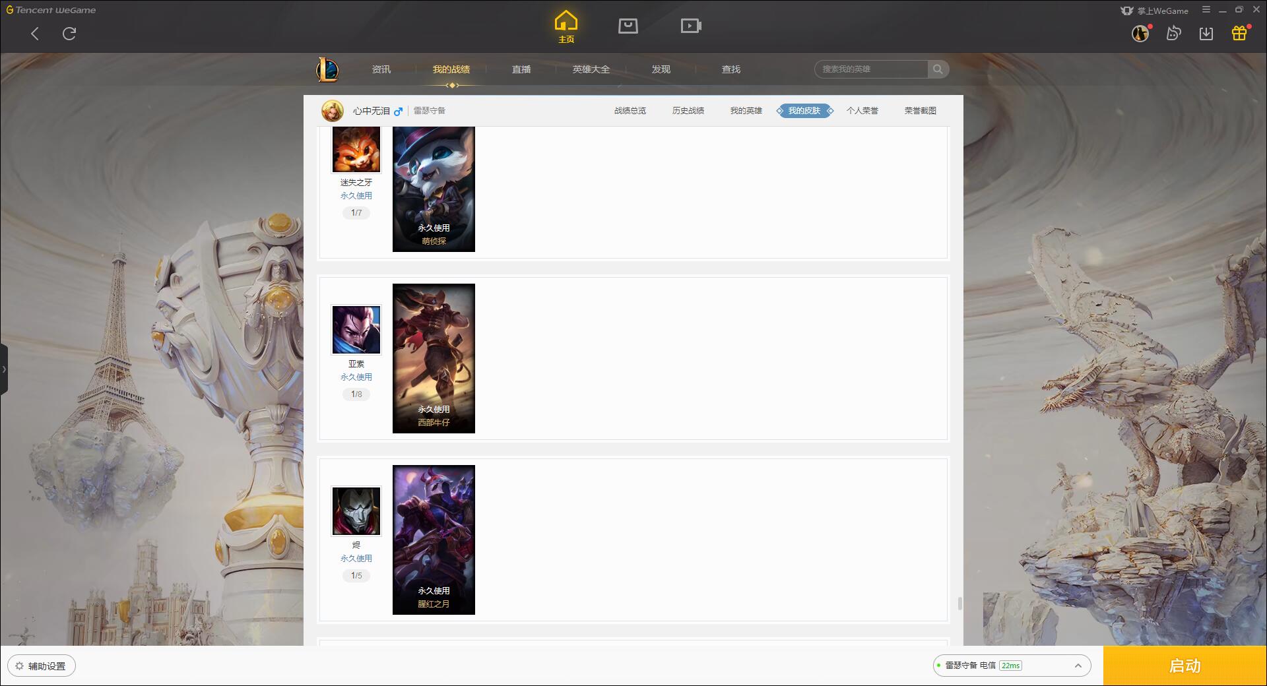Open 辅助设置 settings button
The height and width of the screenshot is (686, 1267).
tap(42, 666)
